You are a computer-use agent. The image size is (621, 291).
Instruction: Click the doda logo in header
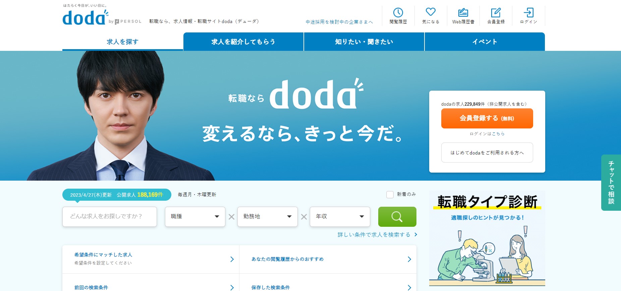[x=86, y=17]
